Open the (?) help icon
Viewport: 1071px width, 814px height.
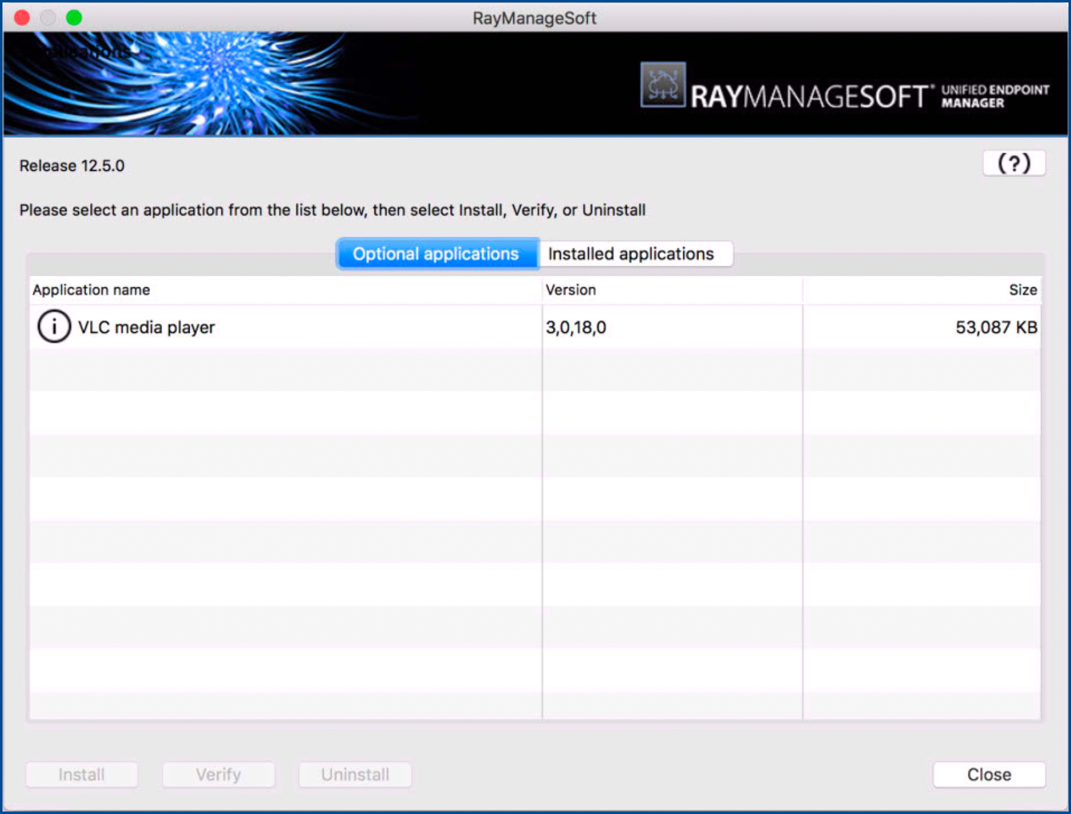1014,163
